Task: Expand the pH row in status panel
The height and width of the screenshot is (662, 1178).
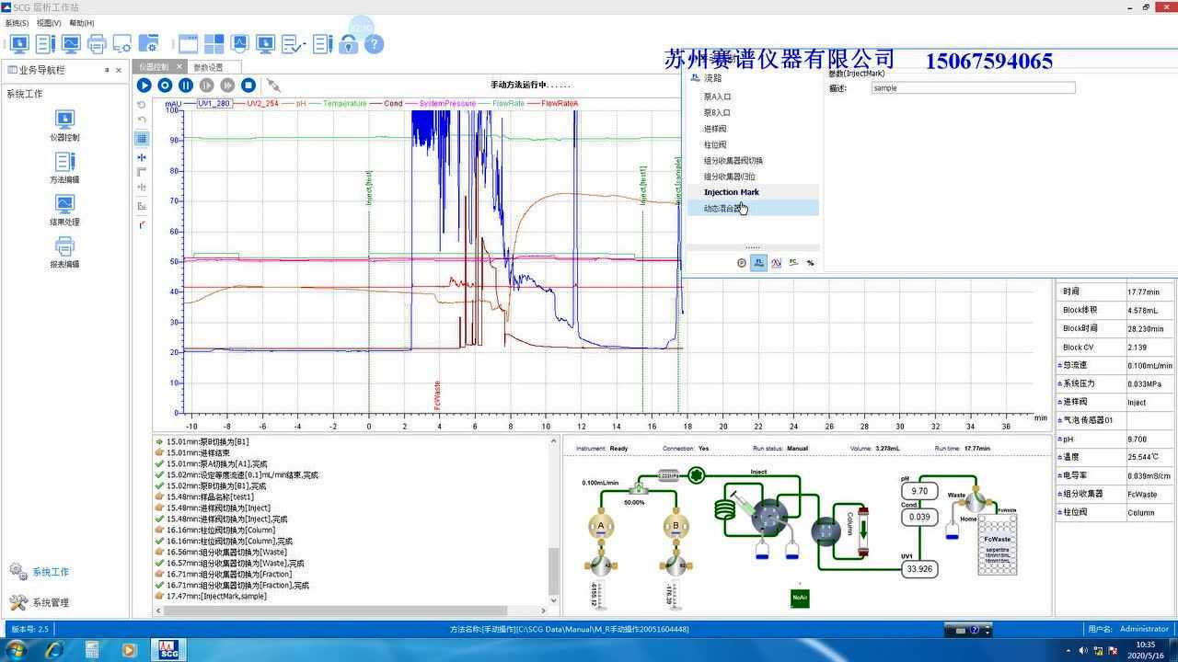Action: [1060, 439]
